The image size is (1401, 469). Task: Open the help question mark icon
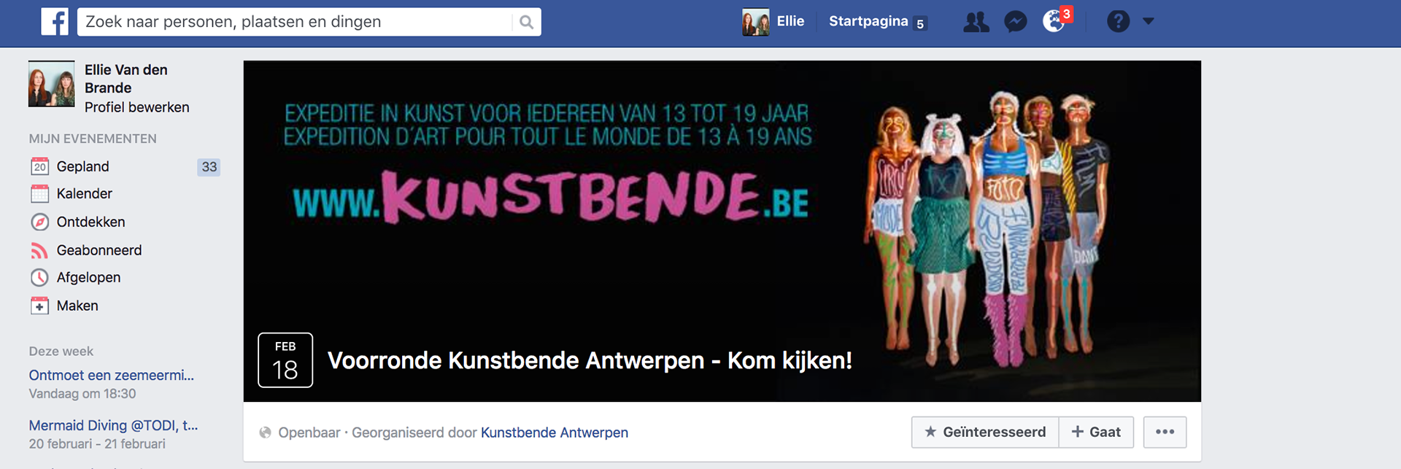[x=1118, y=21]
